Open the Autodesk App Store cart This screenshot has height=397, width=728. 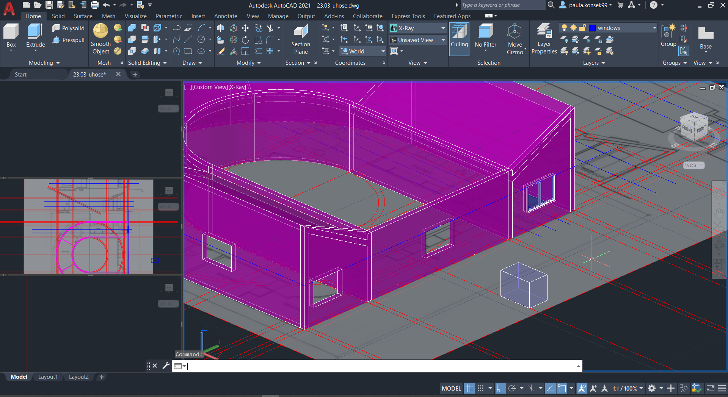tap(620, 5)
